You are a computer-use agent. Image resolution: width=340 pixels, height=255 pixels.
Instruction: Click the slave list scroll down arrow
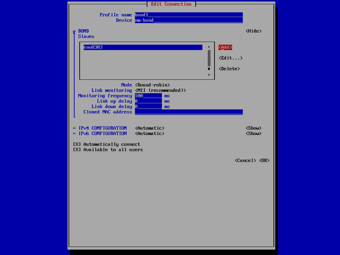[x=209, y=75]
